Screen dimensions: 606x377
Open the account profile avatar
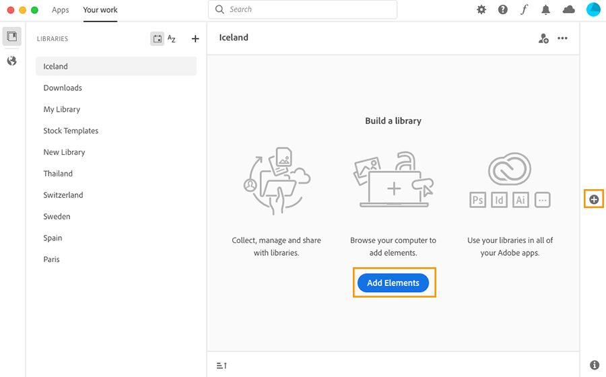coord(593,9)
